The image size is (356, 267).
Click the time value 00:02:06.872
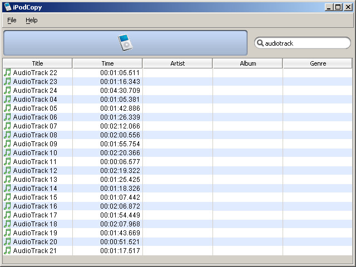click(x=120, y=206)
